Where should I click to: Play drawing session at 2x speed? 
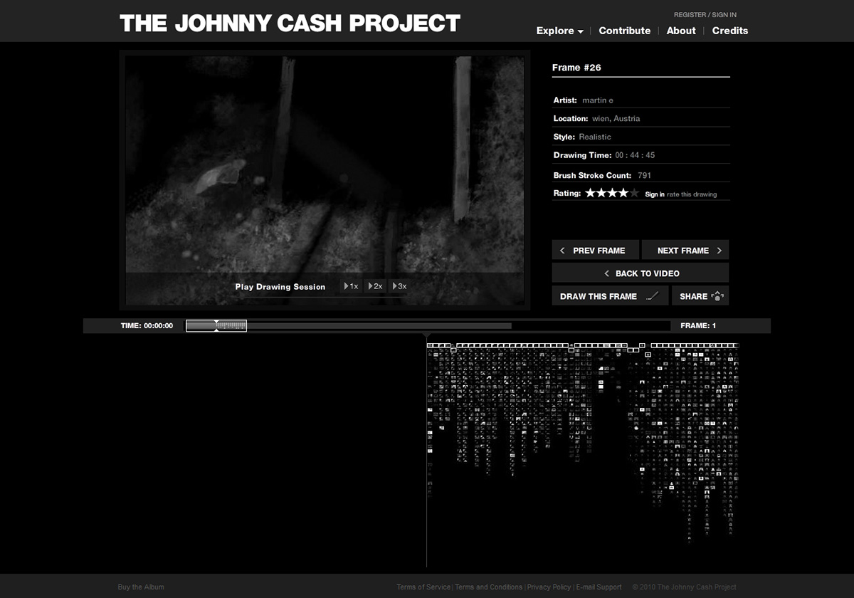tap(375, 286)
